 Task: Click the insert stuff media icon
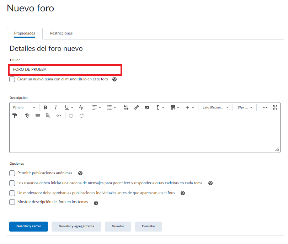coord(126,107)
